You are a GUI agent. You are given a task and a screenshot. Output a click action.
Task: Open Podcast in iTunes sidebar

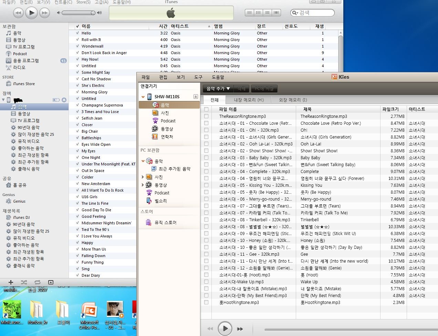coord(20,54)
